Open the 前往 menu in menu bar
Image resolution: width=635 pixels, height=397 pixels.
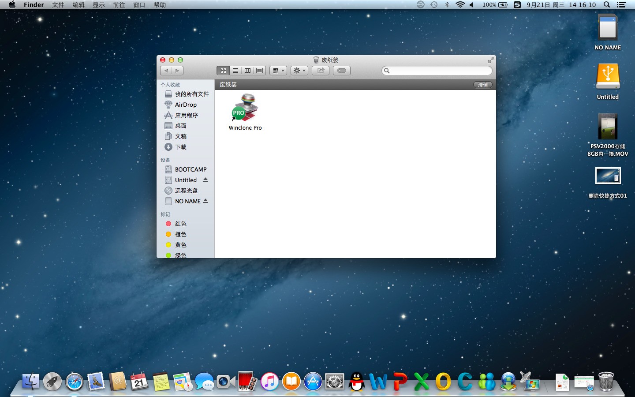(119, 5)
